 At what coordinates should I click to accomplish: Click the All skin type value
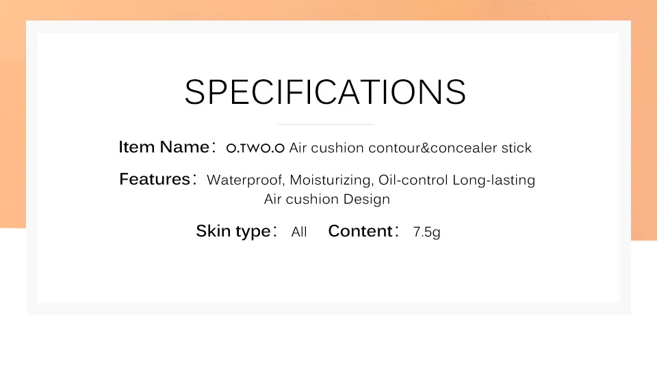[299, 232]
